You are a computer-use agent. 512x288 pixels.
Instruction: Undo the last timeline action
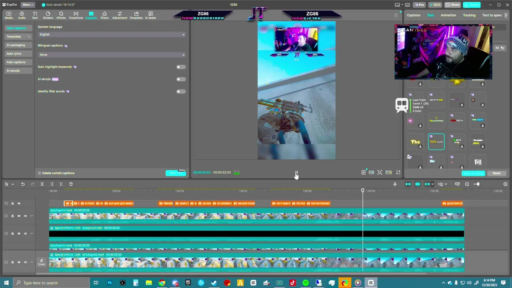[23, 184]
